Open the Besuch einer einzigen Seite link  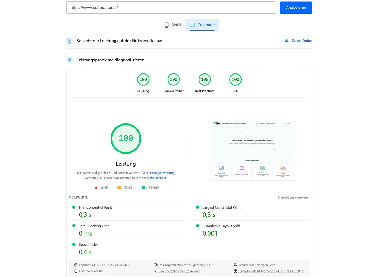point(257,265)
